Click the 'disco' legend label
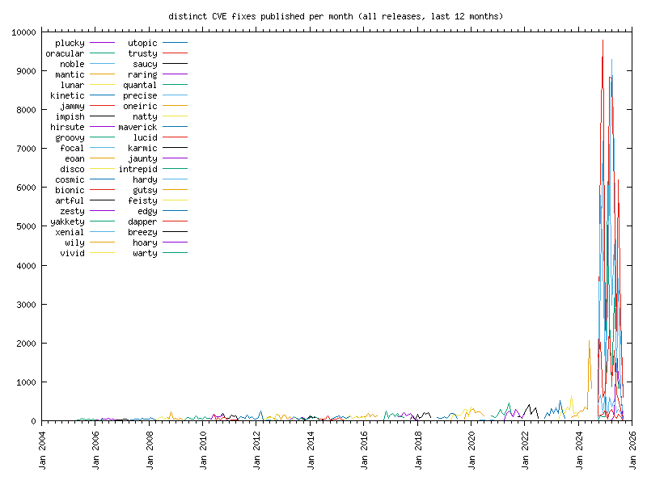This screenshot has width=647, height=485. [x=72, y=169]
